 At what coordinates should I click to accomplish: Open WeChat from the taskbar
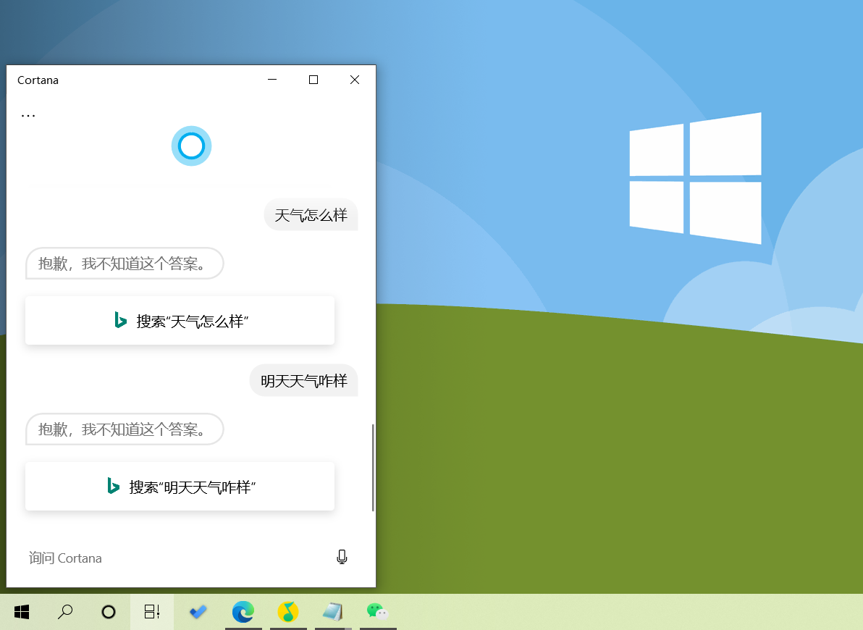[x=378, y=612]
